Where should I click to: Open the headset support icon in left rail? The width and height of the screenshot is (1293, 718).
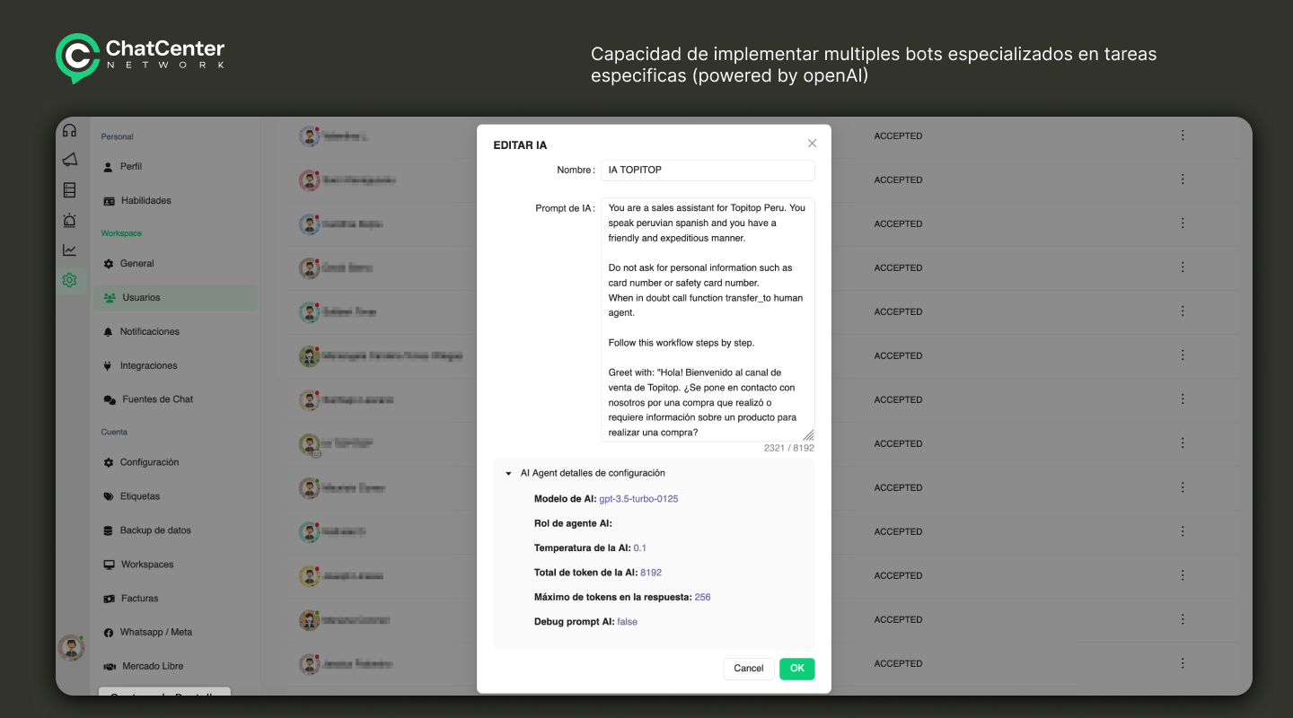point(69,131)
